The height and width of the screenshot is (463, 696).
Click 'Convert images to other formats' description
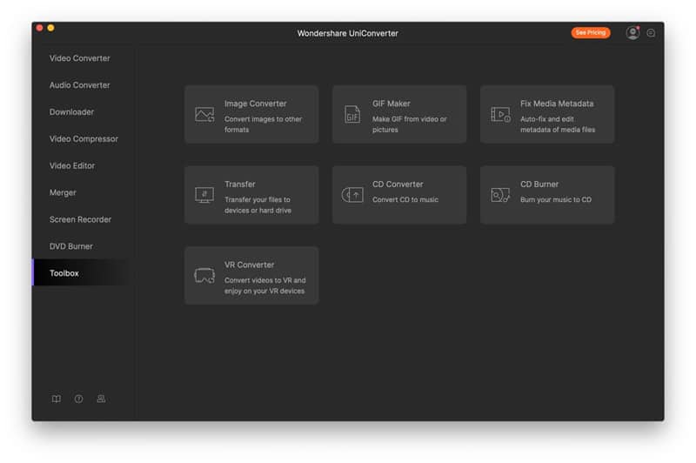click(263, 124)
